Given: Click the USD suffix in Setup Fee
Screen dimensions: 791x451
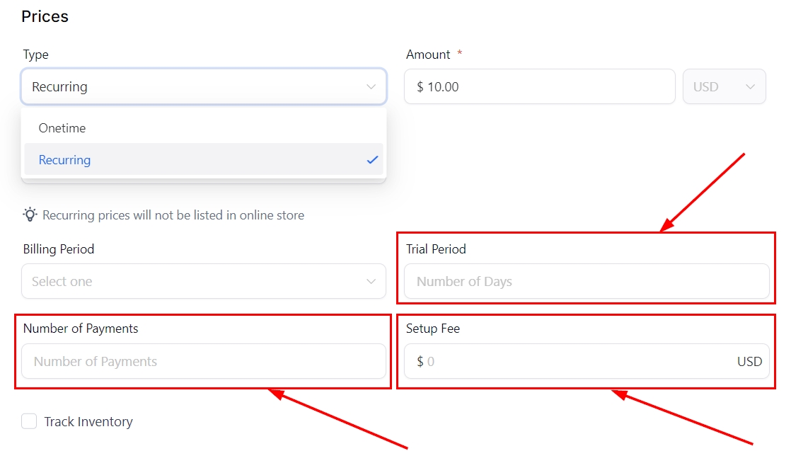Looking at the screenshot, I should coord(749,362).
